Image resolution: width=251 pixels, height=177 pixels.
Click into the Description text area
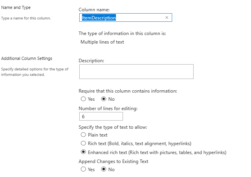pyautogui.click(x=136, y=72)
